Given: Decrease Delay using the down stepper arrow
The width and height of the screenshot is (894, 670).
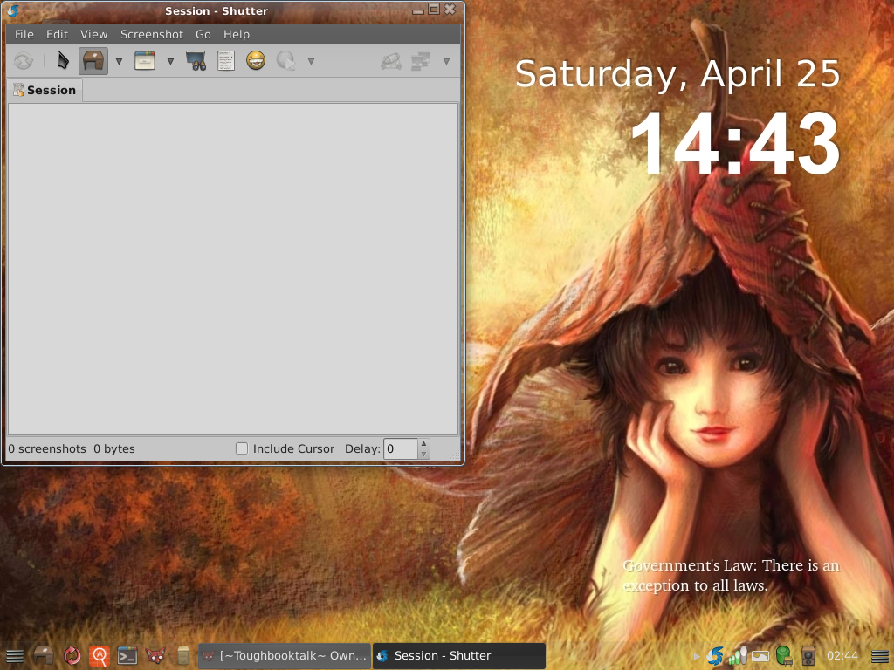Looking at the screenshot, I should 423,454.
